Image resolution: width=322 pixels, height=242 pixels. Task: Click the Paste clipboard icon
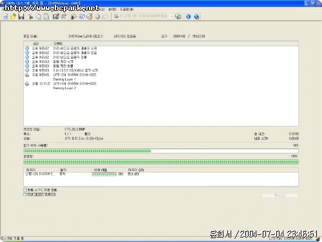tap(46, 17)
